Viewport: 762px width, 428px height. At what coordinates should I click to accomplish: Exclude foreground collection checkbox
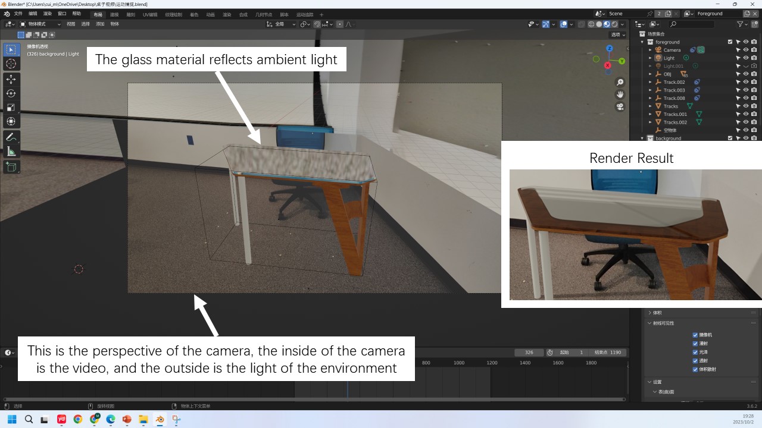pyautogui.click(x=730, y=42)
